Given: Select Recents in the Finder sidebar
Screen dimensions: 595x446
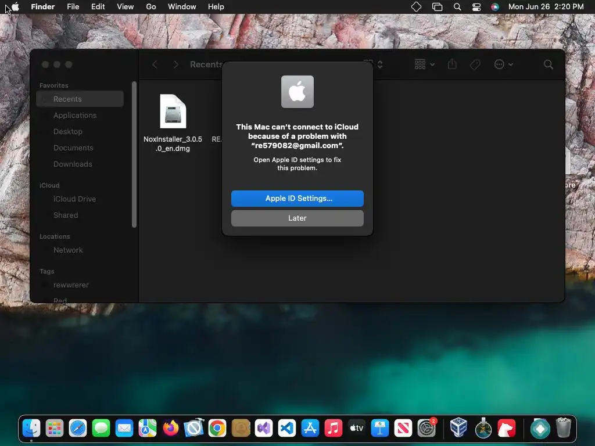Looking at the screenshot, I should click(80, 99).
